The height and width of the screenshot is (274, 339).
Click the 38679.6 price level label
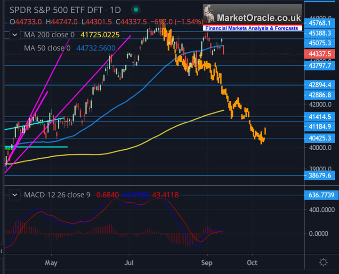click(x=320, y=176)
